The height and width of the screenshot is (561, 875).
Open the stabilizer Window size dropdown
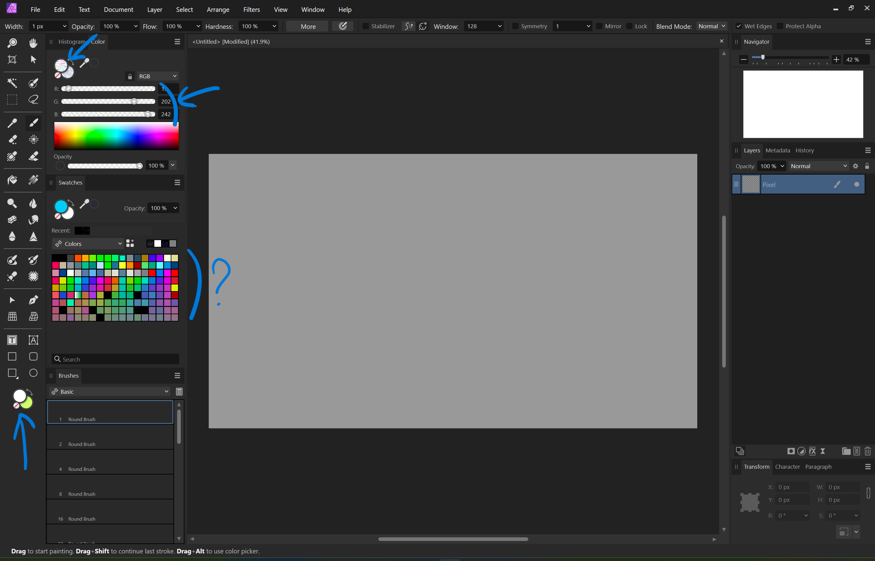[499, 26]
